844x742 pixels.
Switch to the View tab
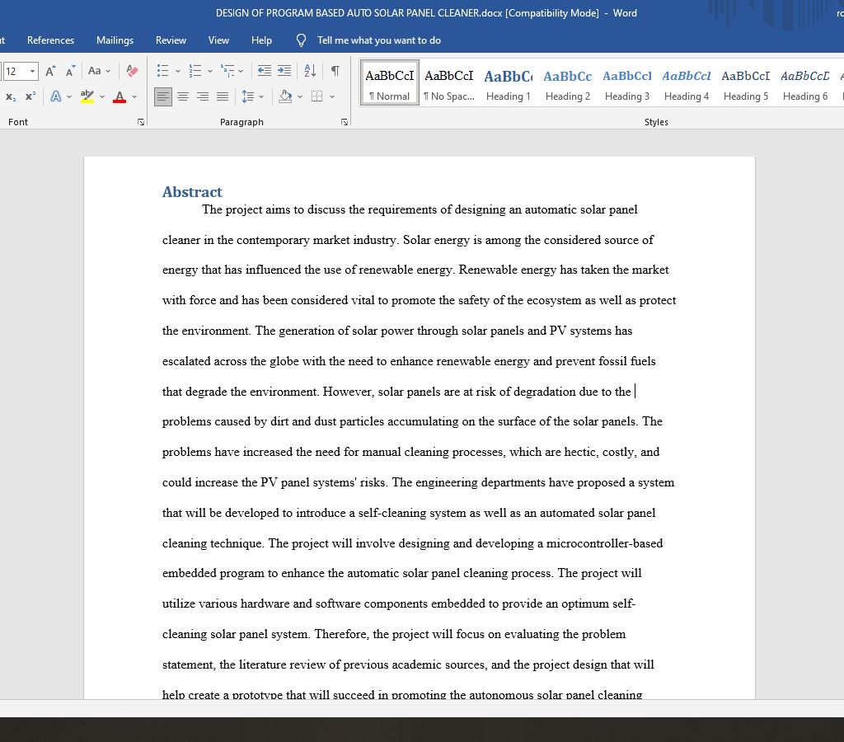tap(218, 40)
